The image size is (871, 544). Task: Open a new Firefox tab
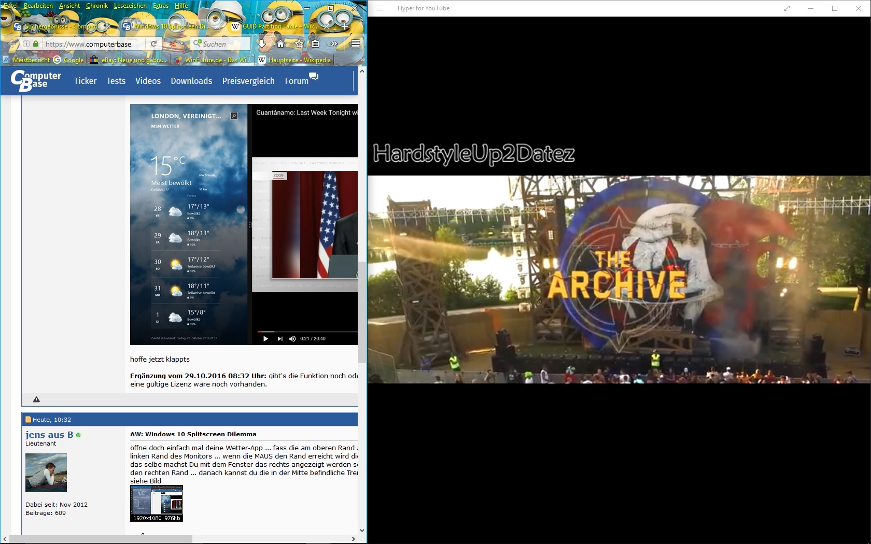(x=344, y=26)
